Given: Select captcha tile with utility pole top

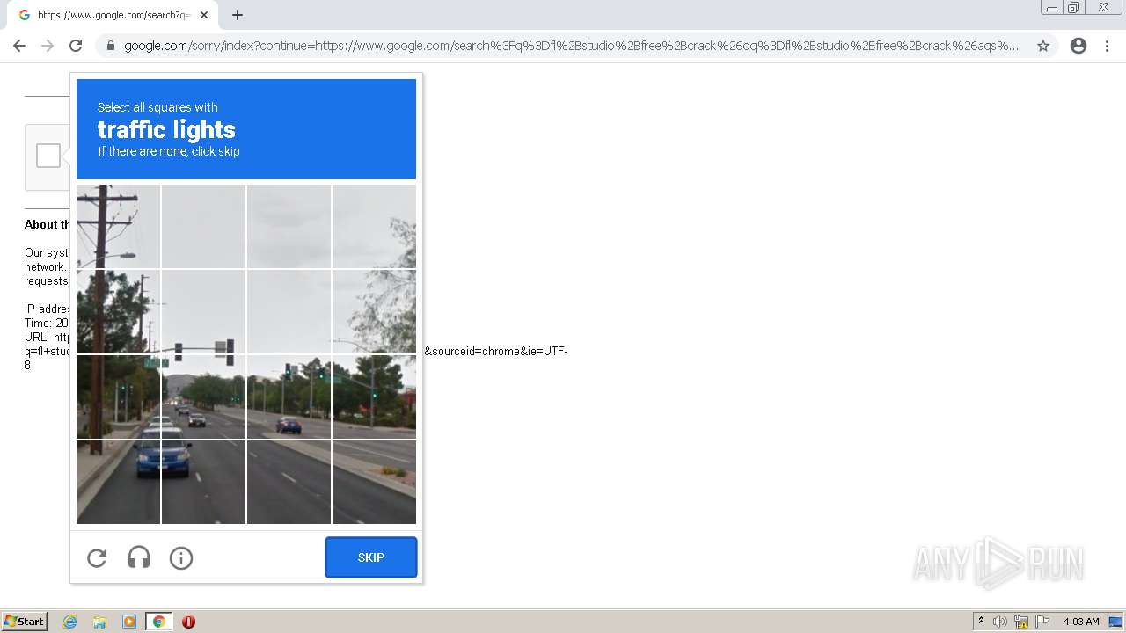Looking at the screenshot, I should (118, 226).
